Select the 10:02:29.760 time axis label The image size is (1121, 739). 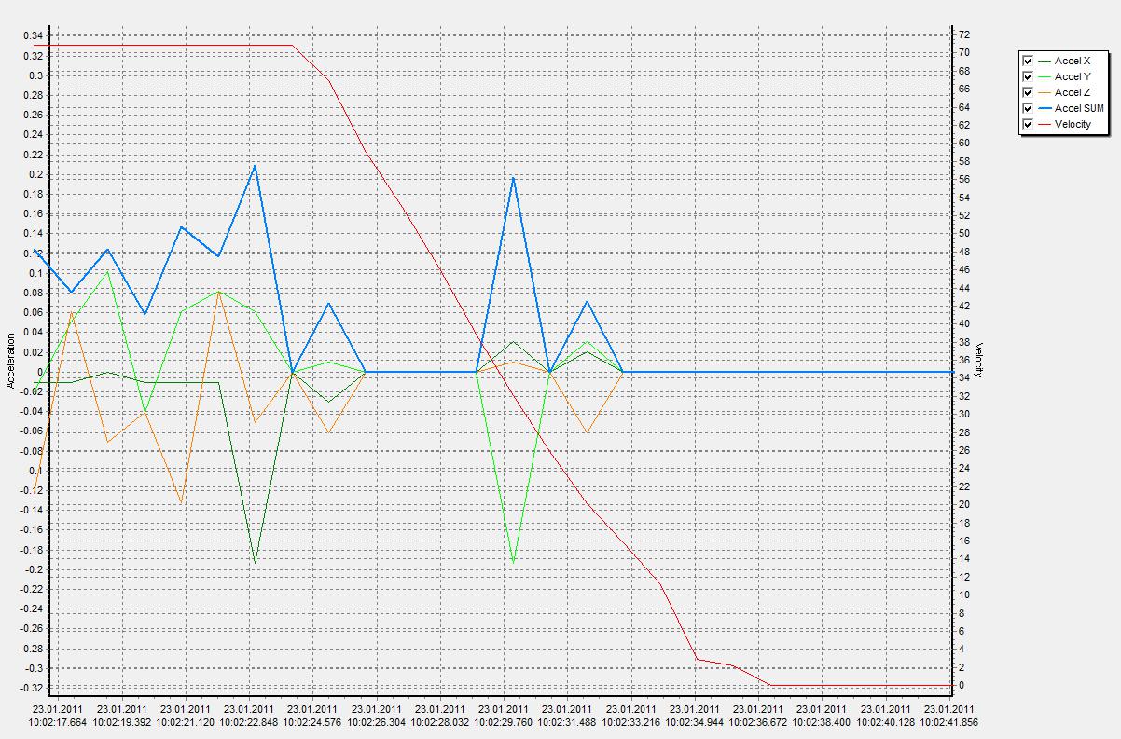[504, 721]
